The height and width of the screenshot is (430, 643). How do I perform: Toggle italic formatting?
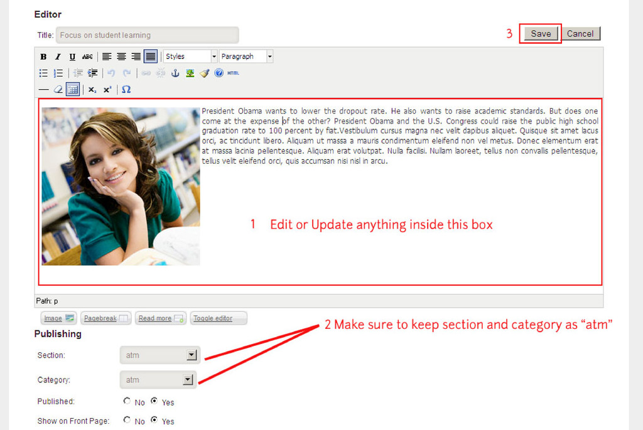(58, 56)
